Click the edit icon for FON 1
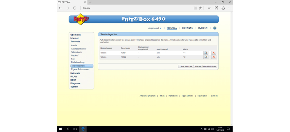The image size is (290, 132). pyautogui.click(x=206, y=53)
